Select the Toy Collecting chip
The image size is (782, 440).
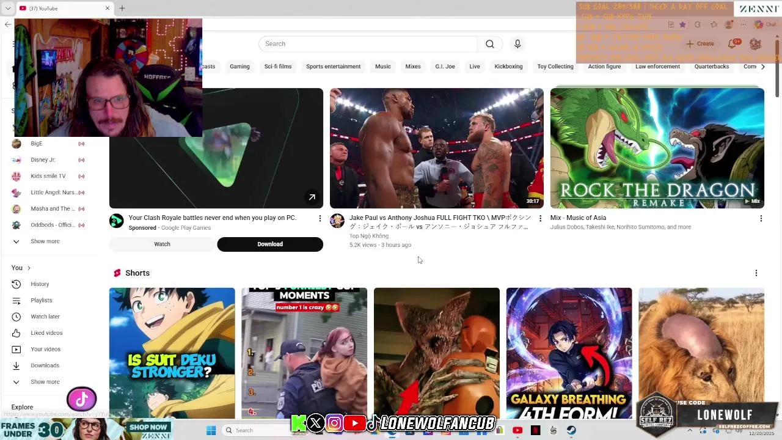pos(555,67)
